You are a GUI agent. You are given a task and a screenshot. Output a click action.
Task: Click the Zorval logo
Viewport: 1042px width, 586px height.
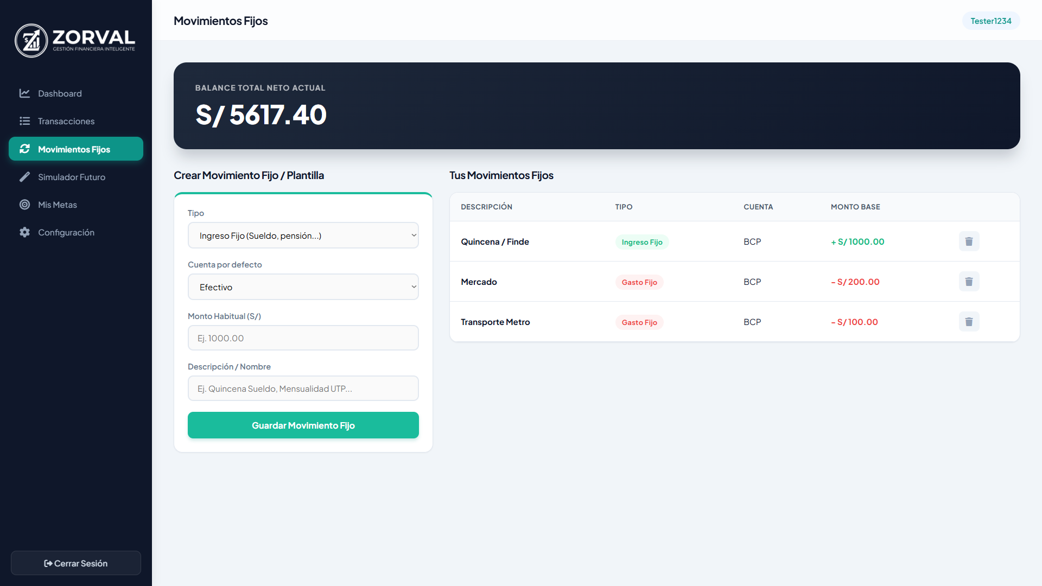pos(75,41)
